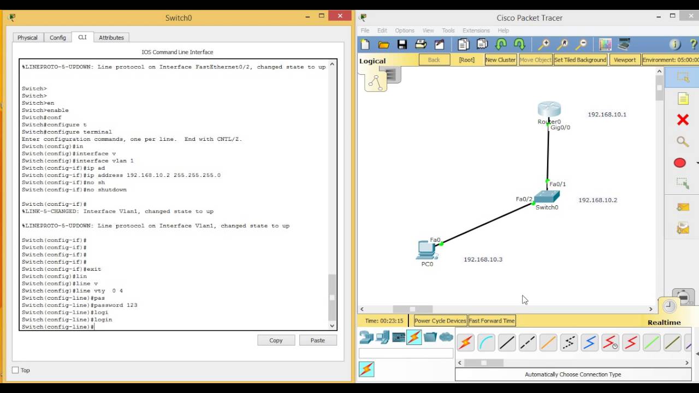Screen dimensions: 699x393
Task: Open the File menu
Action: pyautogui.click(x=365, y=31)
